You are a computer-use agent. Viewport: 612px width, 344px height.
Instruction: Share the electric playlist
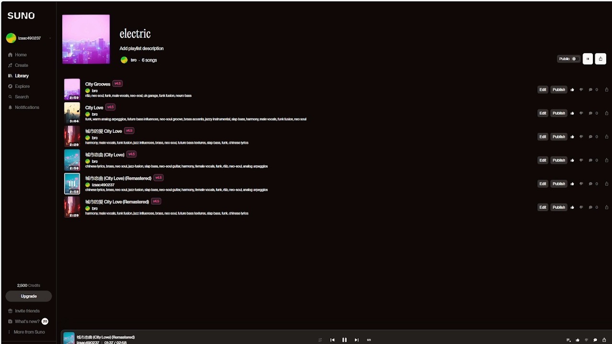(601, 59)
